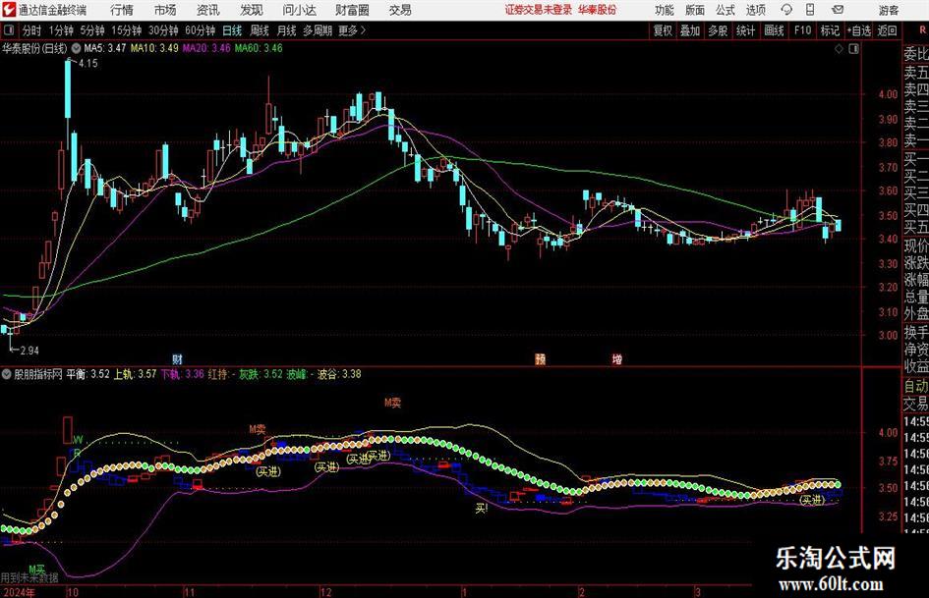This screenshot has height=598, width=929.
Task: Click the 统计 toolbar button
Action: point(746,30)
